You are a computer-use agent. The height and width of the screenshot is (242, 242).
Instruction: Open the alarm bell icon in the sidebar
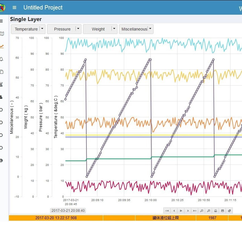pos(1,59)
